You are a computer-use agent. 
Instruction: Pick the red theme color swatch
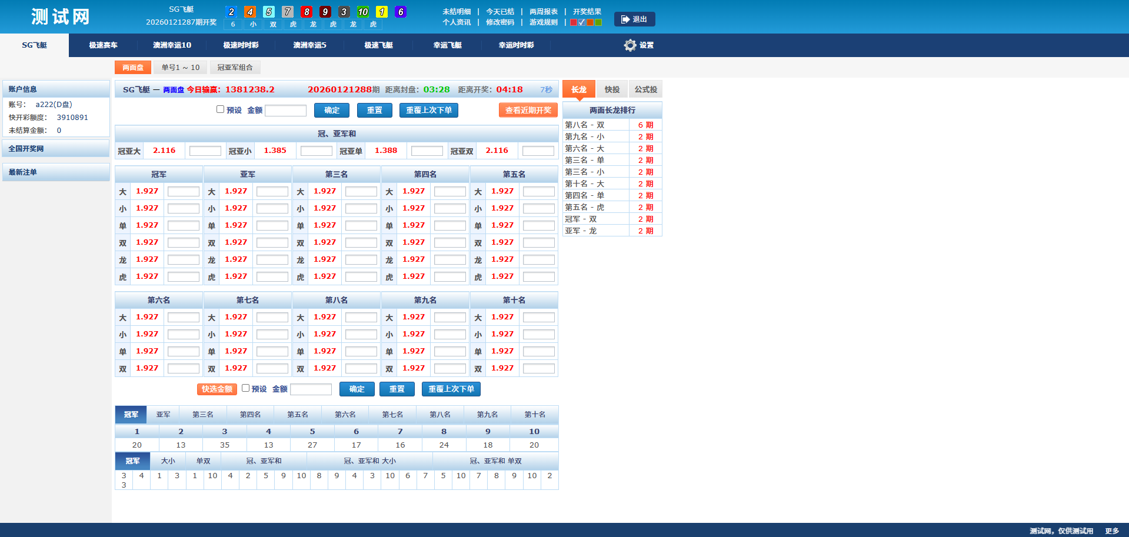[574, 22]
